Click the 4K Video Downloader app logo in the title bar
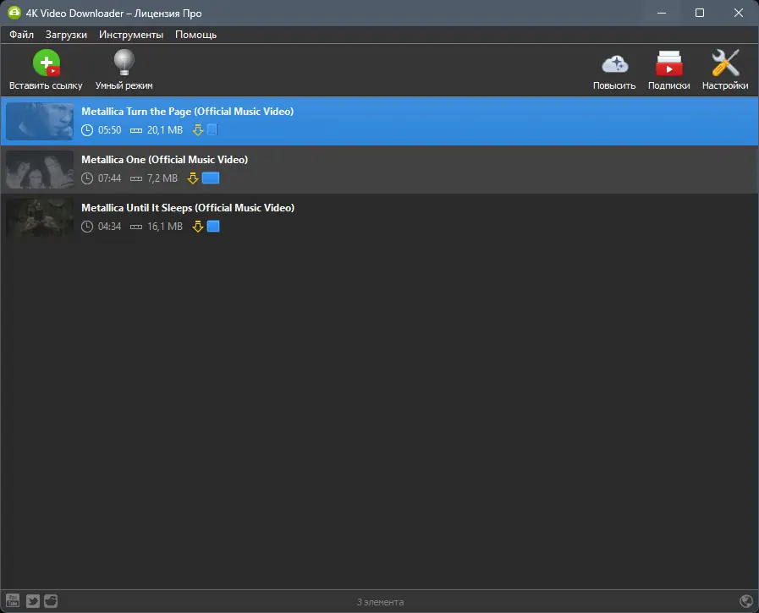 click(14, 13)
